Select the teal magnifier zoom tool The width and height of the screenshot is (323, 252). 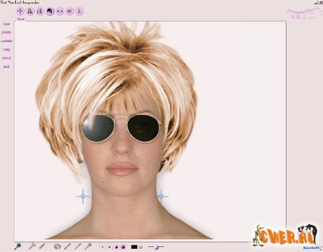[x=17, y=246]
